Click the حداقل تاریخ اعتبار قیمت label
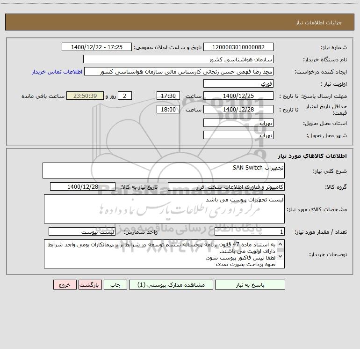This screenshot has height=349, width=360. tap(326, 110)
